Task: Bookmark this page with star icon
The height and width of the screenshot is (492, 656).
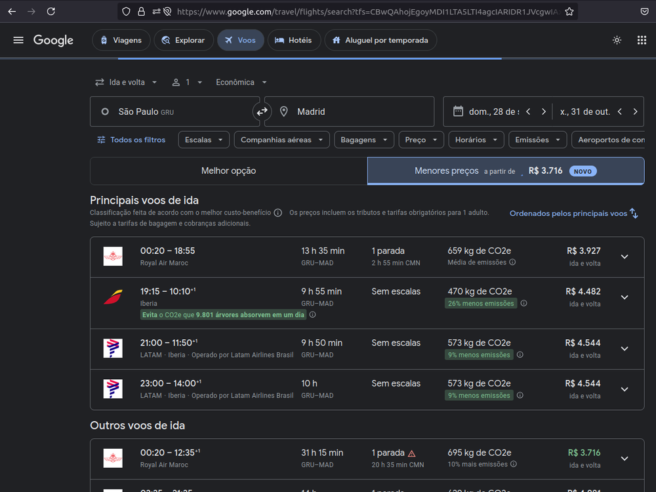Action: click(569, 11)
